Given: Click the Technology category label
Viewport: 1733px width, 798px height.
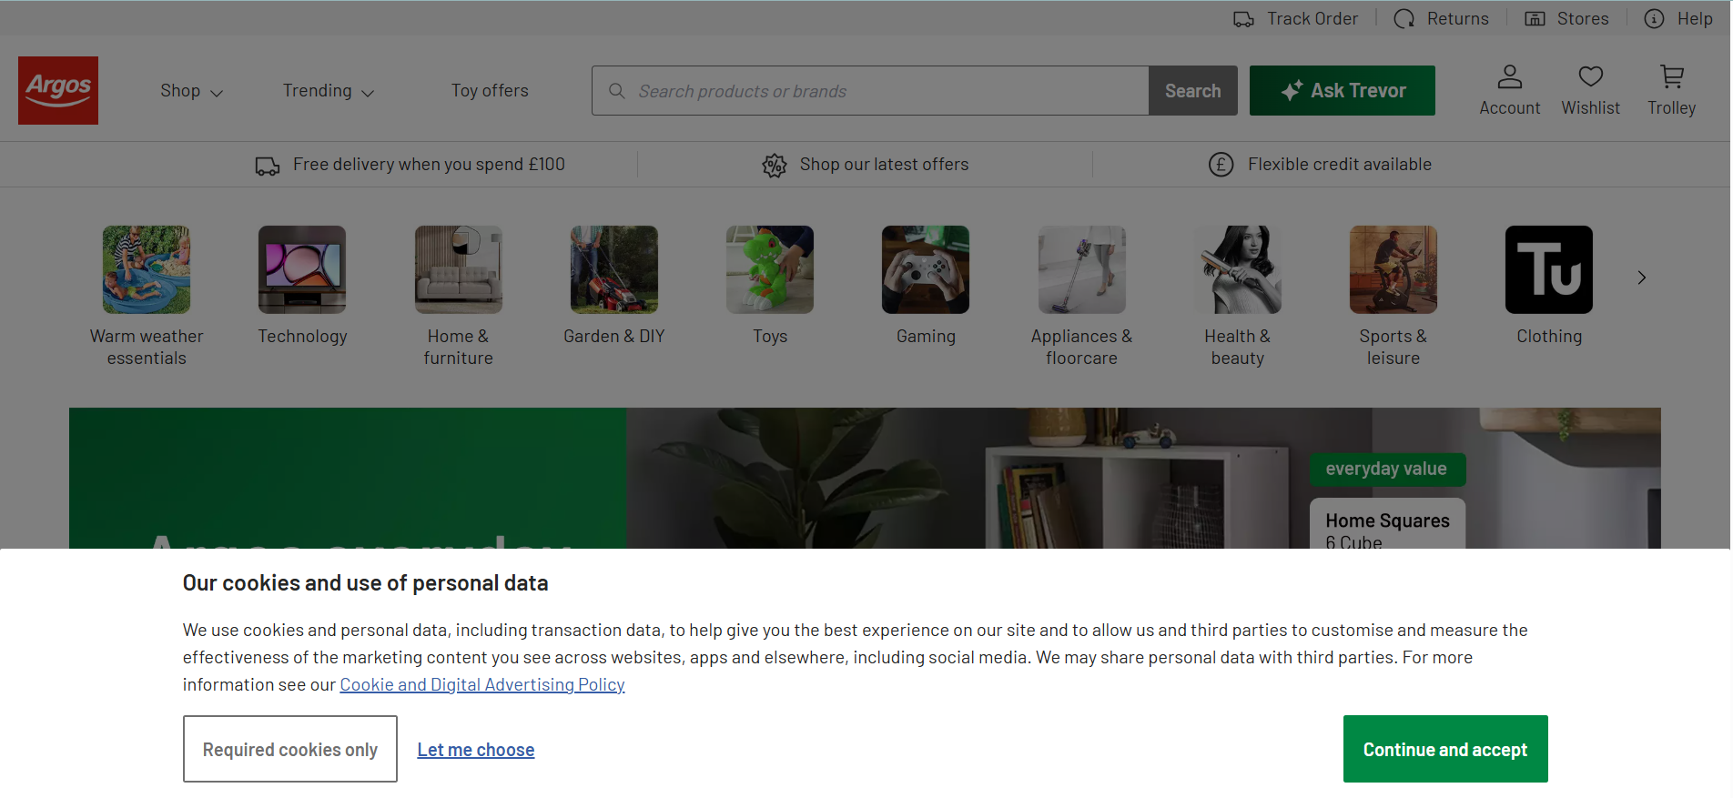Looking at the screenshot, I should (x=302, y=337).
